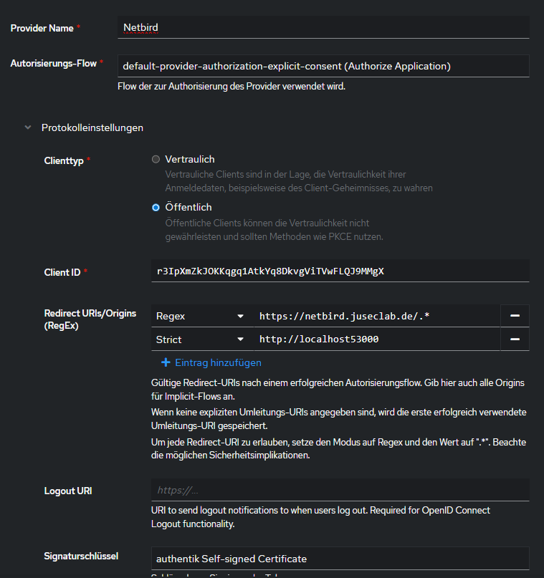544x578 pixels.
Task: Select the Vertraulich client type
Action: coord(156,160)
